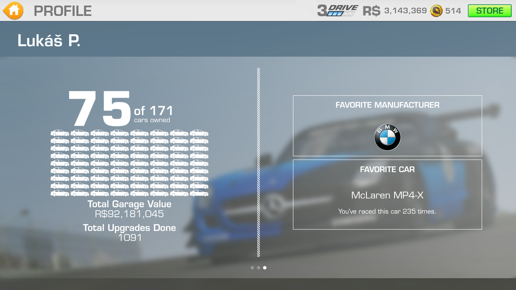This screenshot has width=516, height=290.
Task: Click the Total Upgrades Done label
Action: tap(129, 228)
